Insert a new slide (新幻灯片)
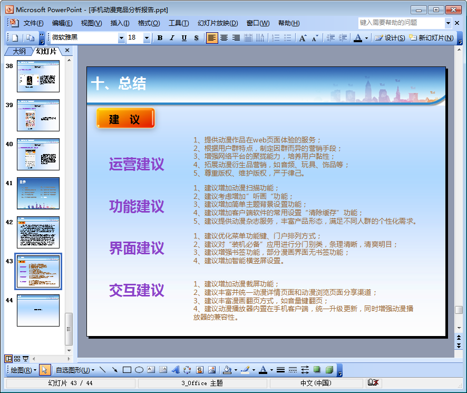The image size is (467, 393). (x=431, y=38)
